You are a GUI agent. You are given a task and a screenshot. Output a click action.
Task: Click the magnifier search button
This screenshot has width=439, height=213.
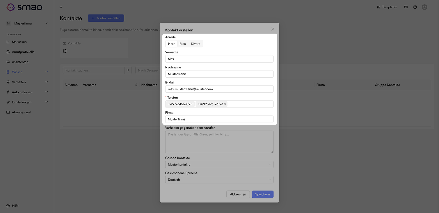[128, 70]
